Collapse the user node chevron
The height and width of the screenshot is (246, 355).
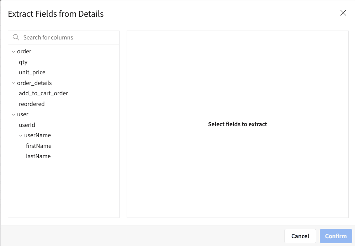[14, 114]
